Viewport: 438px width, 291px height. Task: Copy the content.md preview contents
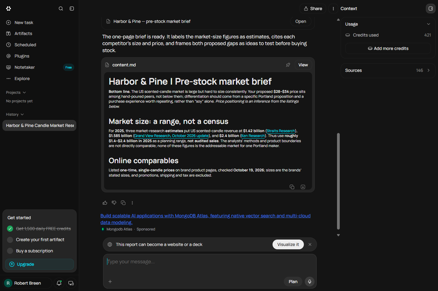tap(292, 187)
